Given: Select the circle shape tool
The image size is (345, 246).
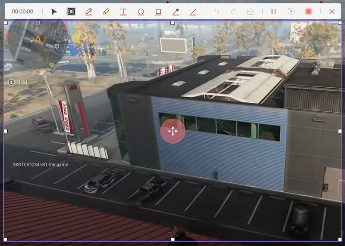Looking at the screenshot, I should (x=141, y=12).
